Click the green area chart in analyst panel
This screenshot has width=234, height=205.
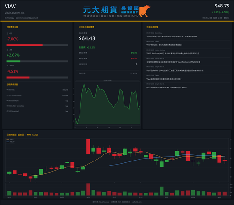(108, 104)
